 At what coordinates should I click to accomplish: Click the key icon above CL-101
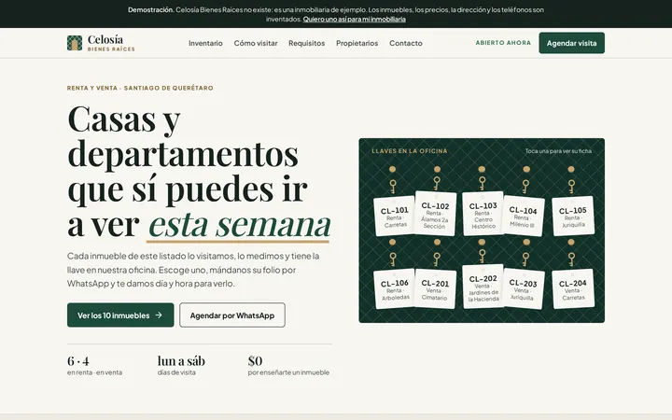393,186
